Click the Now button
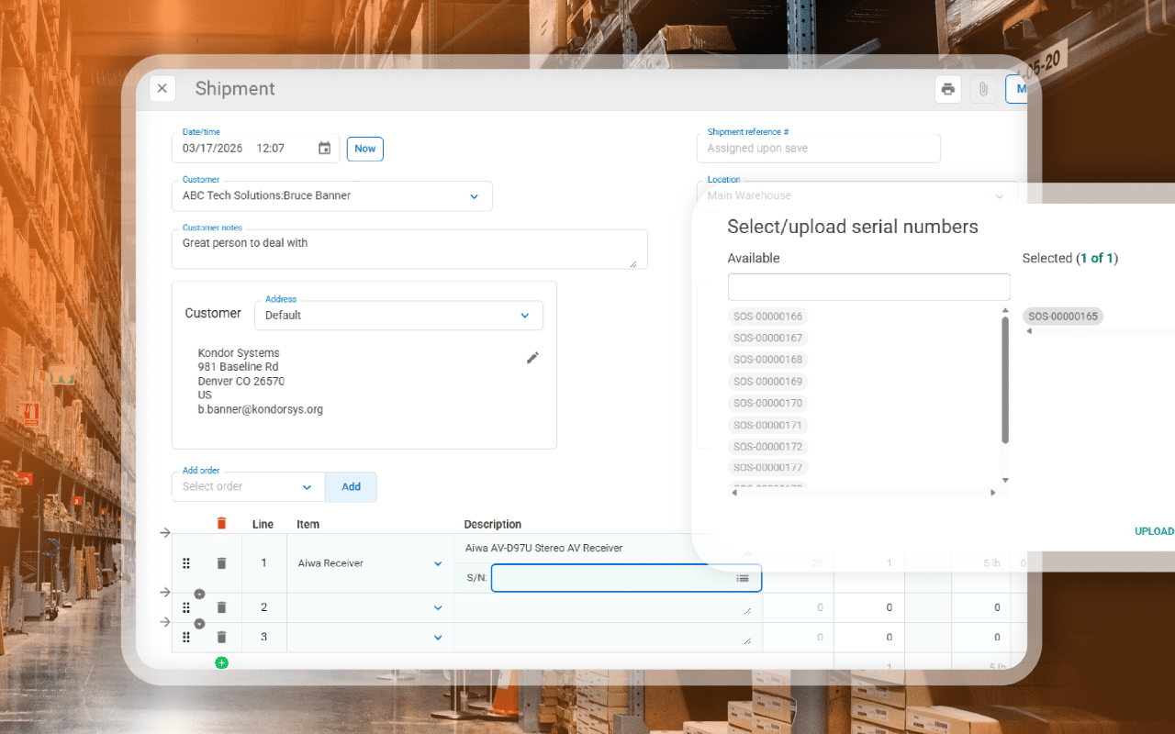 pyautogui.click(x=364, y=149)
